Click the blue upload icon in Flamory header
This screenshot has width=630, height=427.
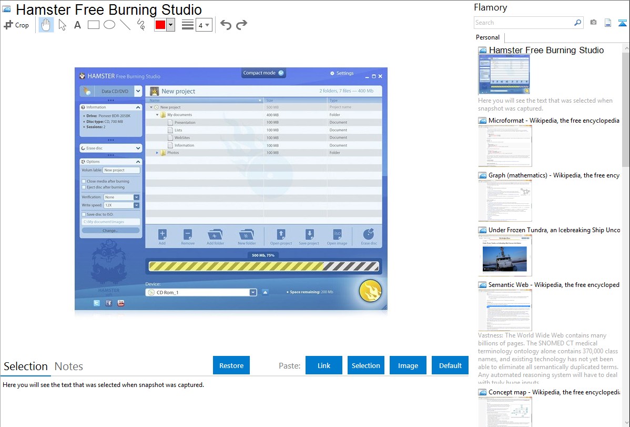point(622,23)
